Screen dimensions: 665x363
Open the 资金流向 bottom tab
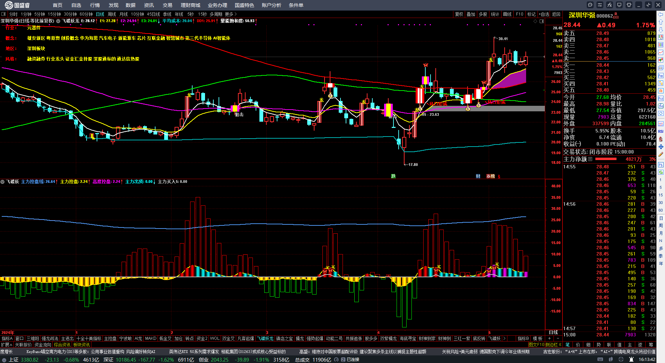[x=43, y=345]
